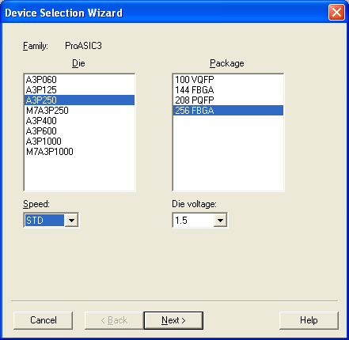This screenshot has width=349, height=340.
Task: Open the Die voltage dropdown arrow
Action: point(220,220)
